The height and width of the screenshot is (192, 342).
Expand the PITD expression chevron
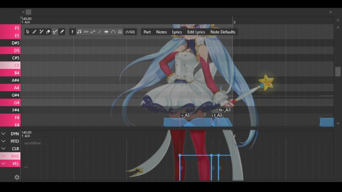point(3,141)
